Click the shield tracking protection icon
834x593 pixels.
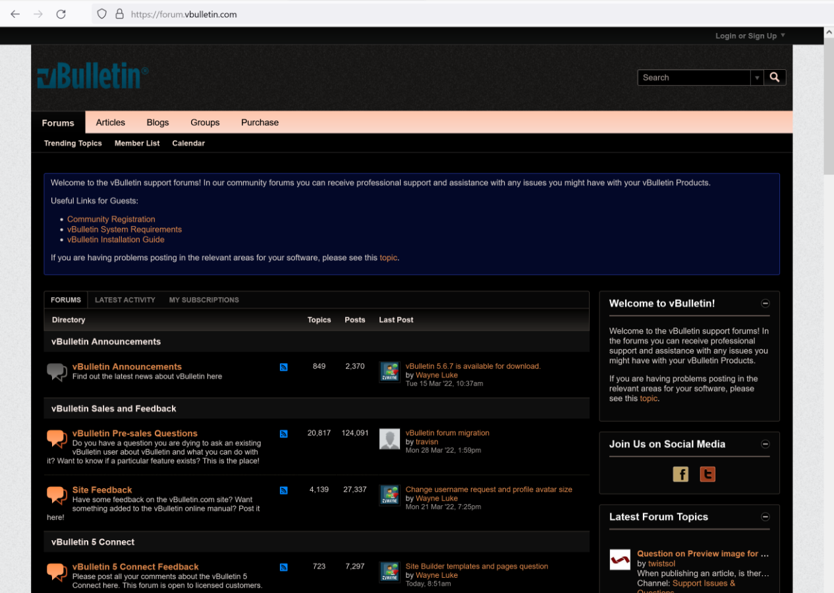101,14
